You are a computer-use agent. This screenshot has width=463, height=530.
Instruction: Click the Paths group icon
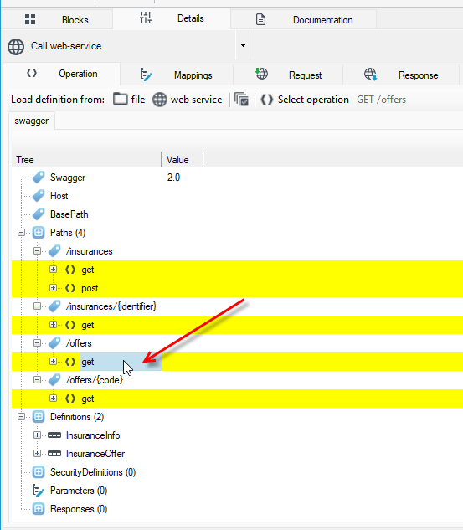[x=39, y=233]
